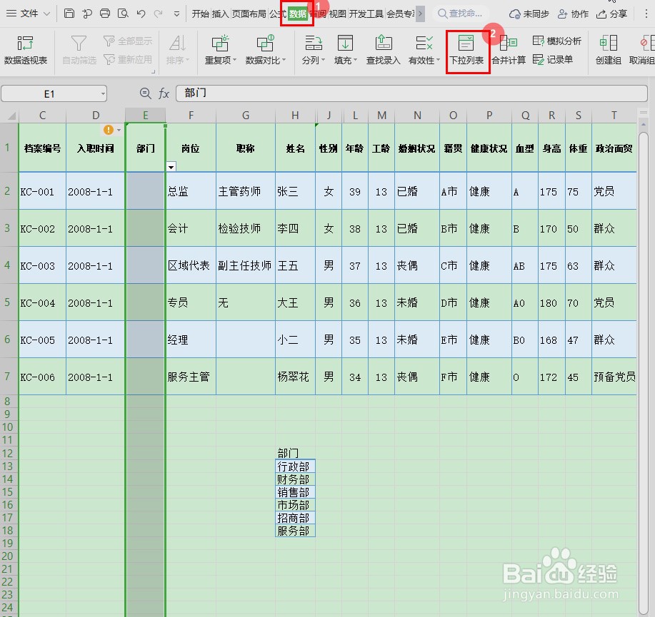655x617 pixels.
Task: Click the 模拟分析 what-if analysis button
Action: (557, 41)
